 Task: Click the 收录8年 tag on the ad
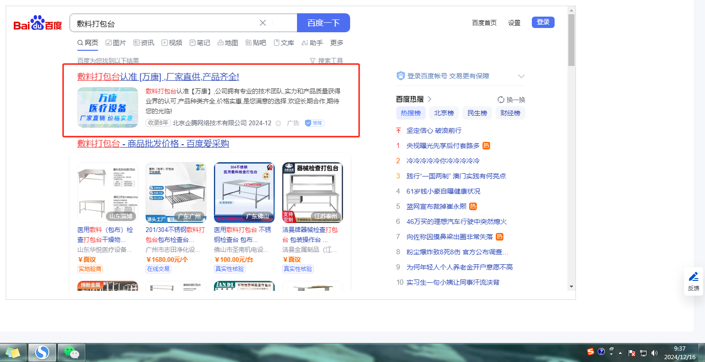pos(158,123)
